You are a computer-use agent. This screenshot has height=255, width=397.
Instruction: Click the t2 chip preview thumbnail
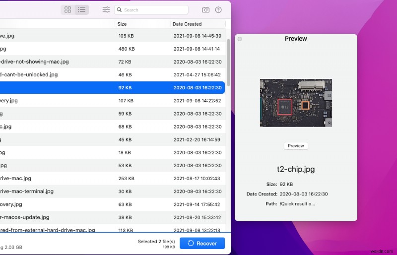296,103
